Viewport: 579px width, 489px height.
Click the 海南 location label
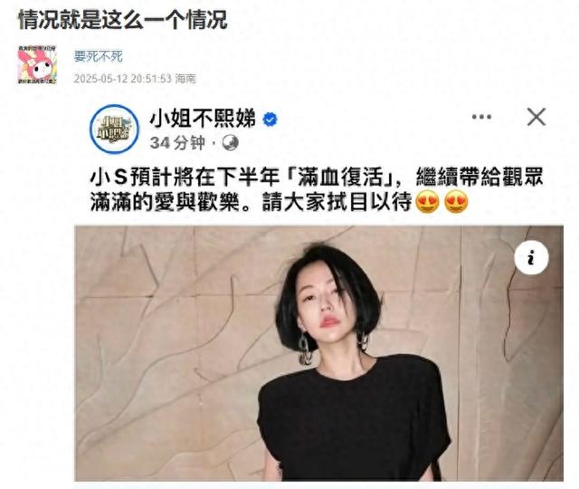click(185, 79)
